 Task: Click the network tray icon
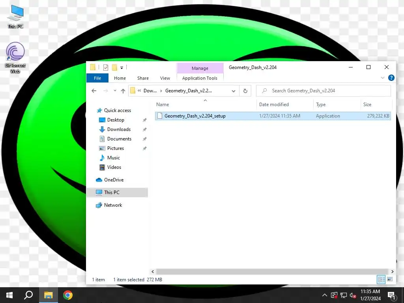tap(344, 295)
